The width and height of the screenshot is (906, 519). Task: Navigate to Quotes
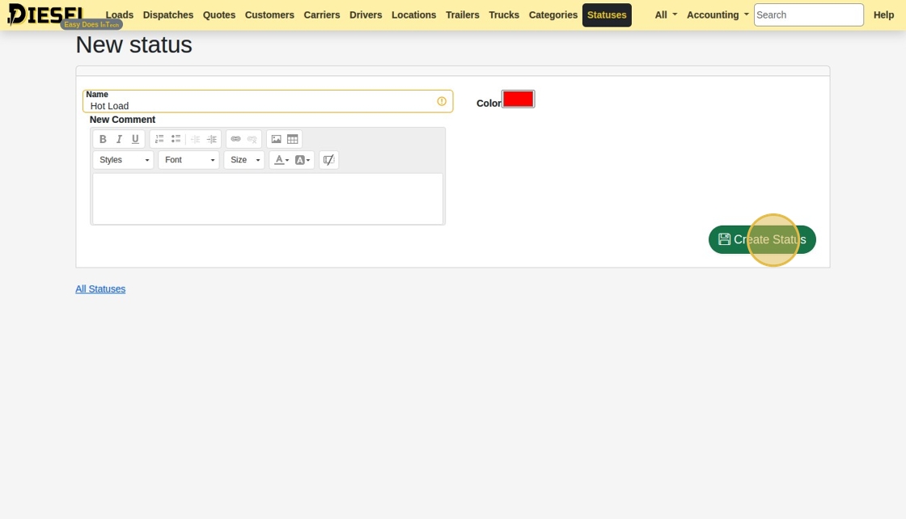(x=219, y=15)
